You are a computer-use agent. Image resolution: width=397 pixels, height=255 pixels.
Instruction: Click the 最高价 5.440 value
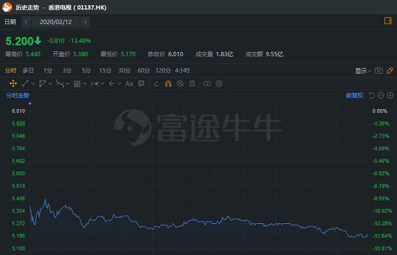click(x=33, y=54)
